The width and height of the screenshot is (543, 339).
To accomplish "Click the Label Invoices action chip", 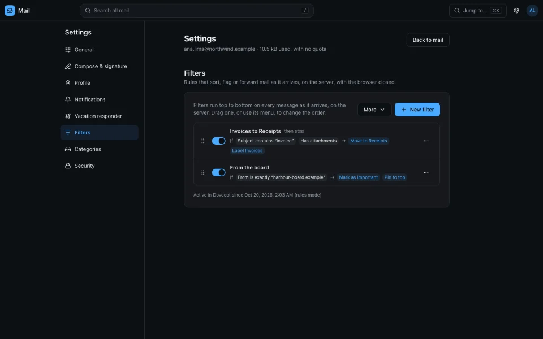I will tap(247, 150).
